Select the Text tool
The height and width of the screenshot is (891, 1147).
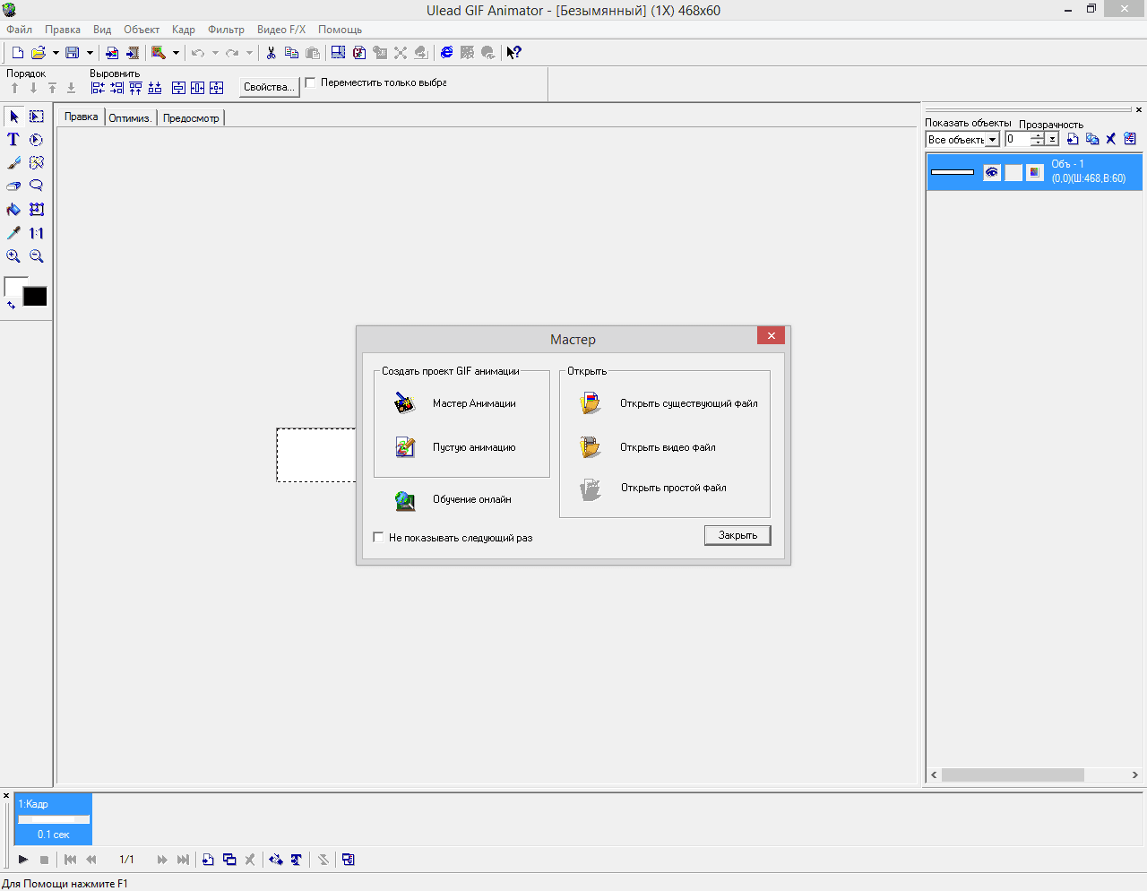[13, 140]
